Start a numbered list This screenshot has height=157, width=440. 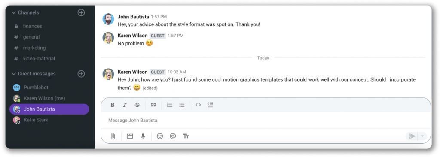[169, 105]
